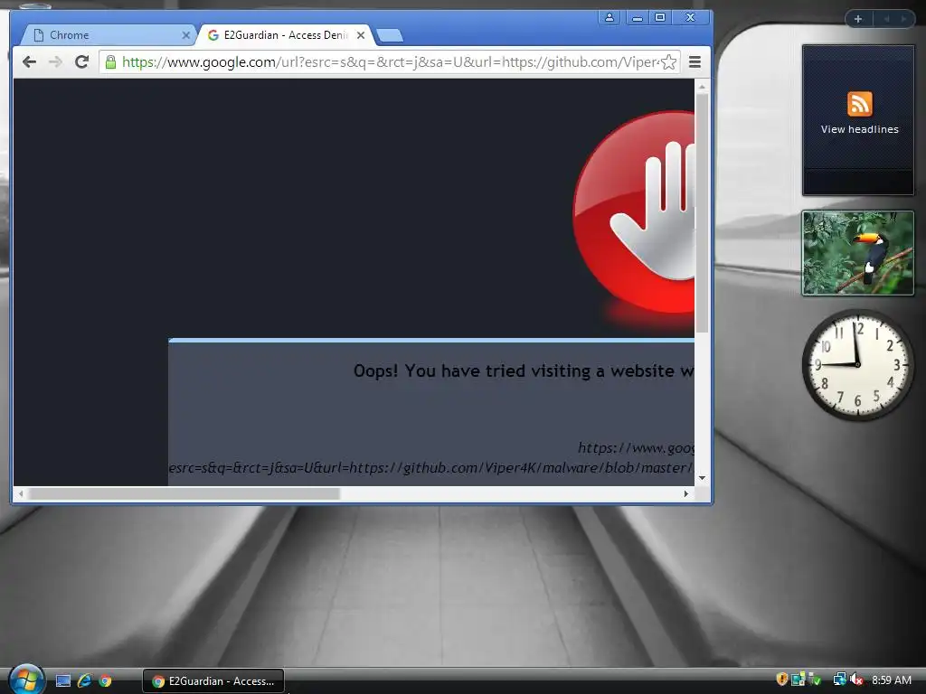
Task: Click the 8:59 AM taskbar clock
Action: (891, 680)
